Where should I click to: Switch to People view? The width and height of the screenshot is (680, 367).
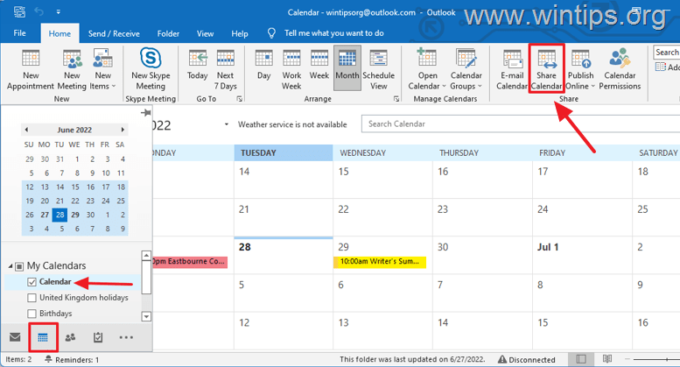click(x=70, y=337)
